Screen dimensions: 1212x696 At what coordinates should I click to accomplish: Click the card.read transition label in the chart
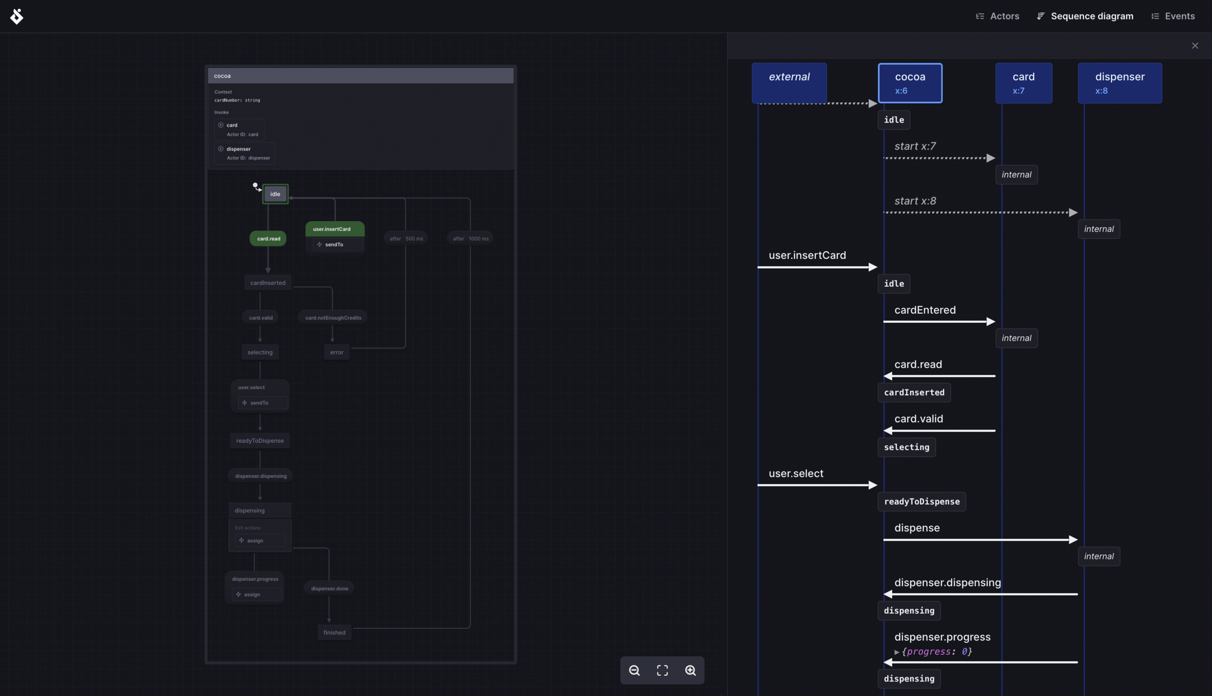tap(268, 239)
